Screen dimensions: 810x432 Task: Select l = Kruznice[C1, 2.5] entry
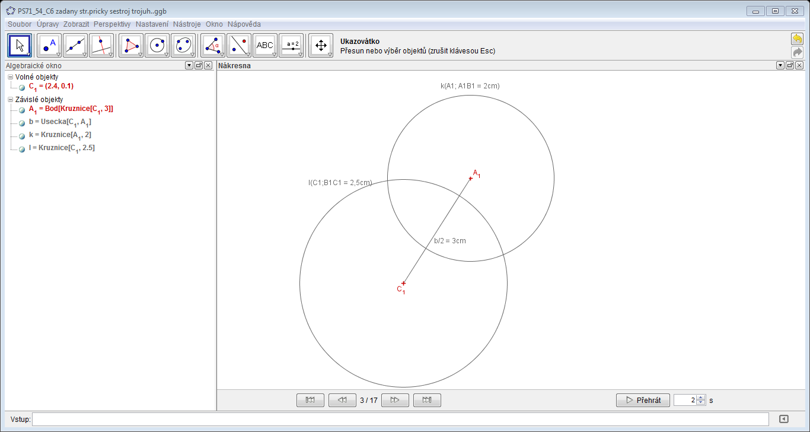[62, 149]
